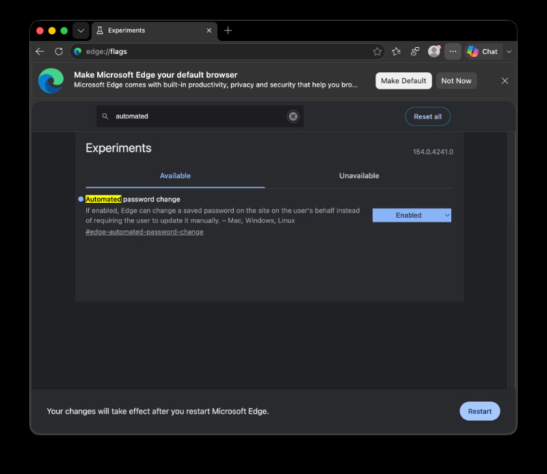The image size is (547, 474).
Task: Open Copilot Chat
Action: [483, 52]
